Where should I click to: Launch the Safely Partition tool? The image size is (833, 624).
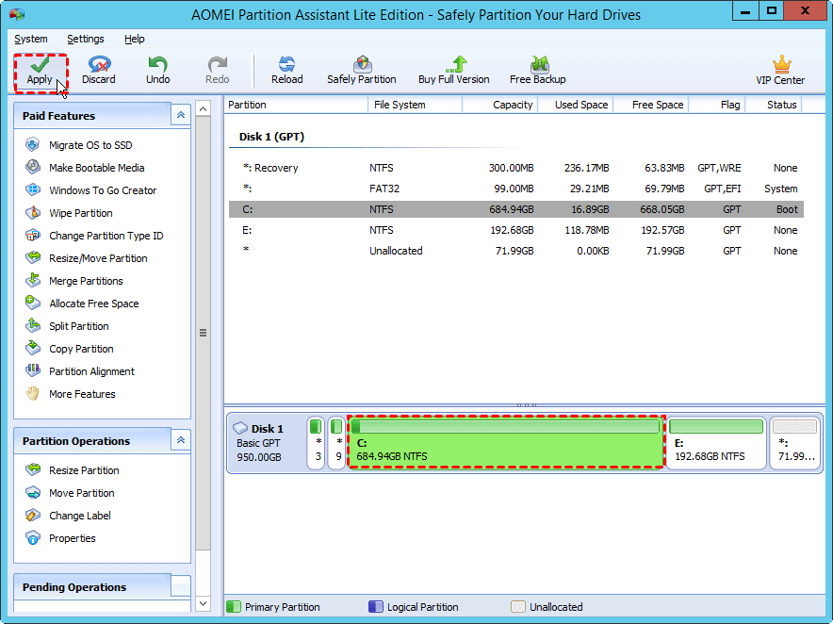coord(362,72)
